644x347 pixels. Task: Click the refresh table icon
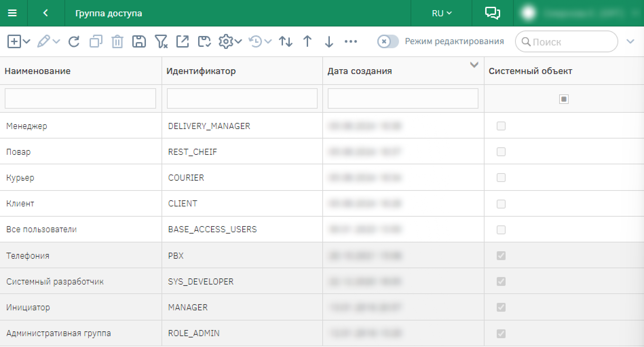(74, 42)
